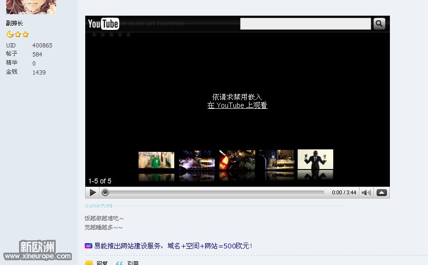This screenshot has height=265, width=428.
Task: Click the 金钱 value 1439
Action: point(39,73)
